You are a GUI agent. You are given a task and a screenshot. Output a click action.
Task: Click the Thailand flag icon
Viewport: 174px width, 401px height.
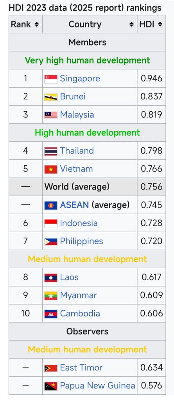click(51, 151)
